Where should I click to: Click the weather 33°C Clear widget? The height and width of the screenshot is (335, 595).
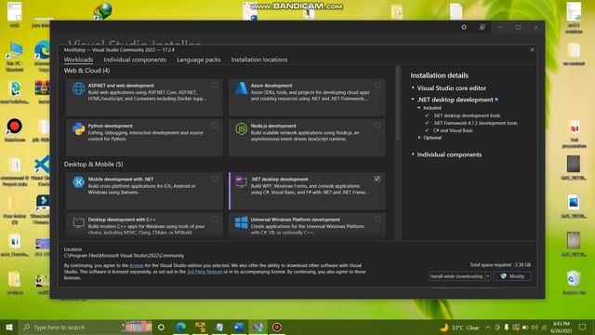(x=459, y=327)
